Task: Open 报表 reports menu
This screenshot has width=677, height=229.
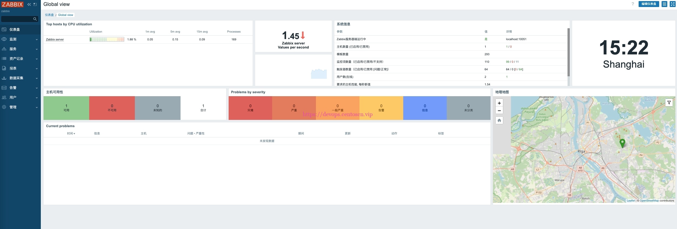Action: [x=20, y=68]
